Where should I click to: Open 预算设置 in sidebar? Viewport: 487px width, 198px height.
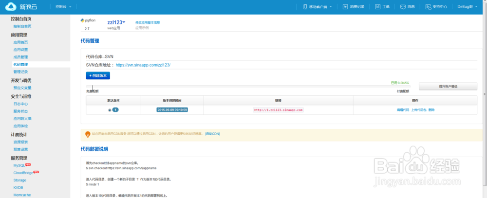[x=20, y=149]
